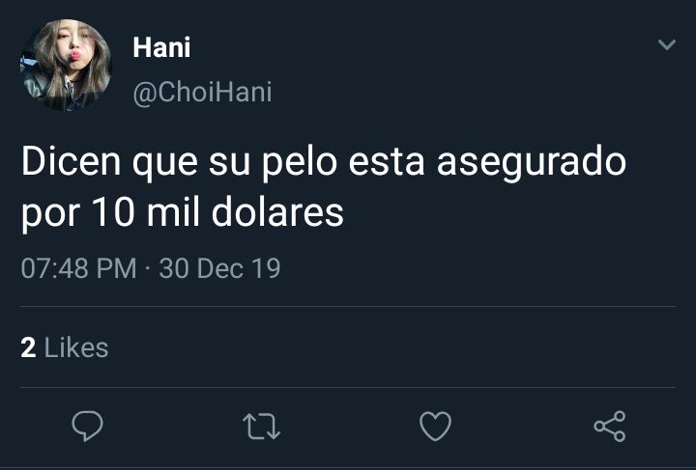Screen dimensions: 696x470
Task: Share the tweet via share icon
Action: [x=610, y=427]
